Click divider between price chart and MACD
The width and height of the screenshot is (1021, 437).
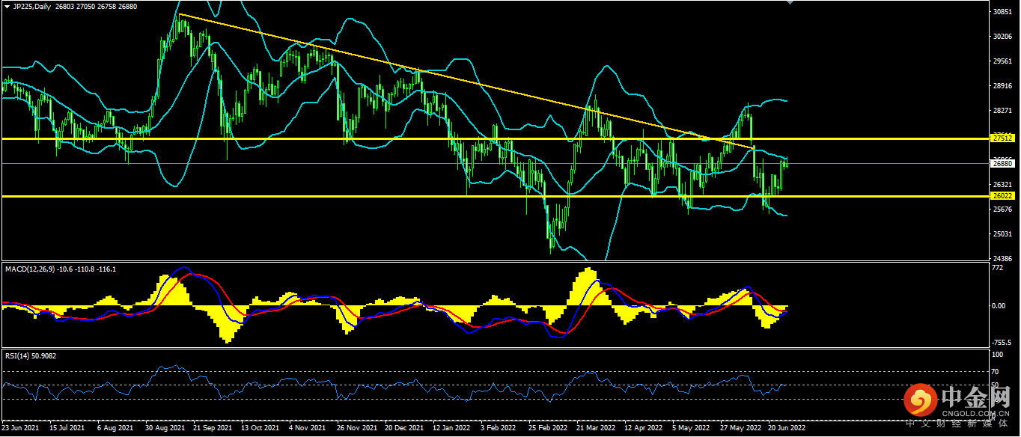[x=494, y=261]
